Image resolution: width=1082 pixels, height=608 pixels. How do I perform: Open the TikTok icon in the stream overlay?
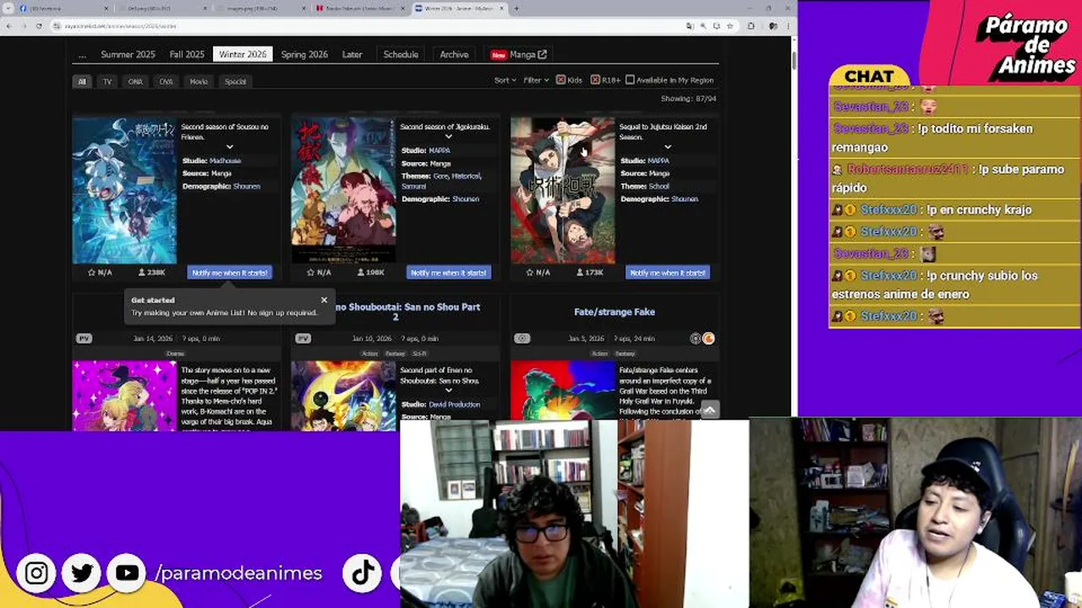[363, 573]
